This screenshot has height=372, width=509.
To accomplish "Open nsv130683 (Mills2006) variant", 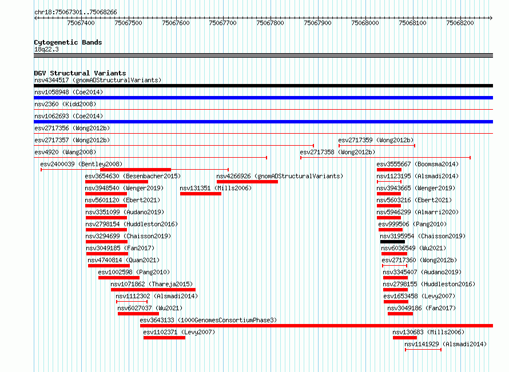I will (x=428, y=332).
